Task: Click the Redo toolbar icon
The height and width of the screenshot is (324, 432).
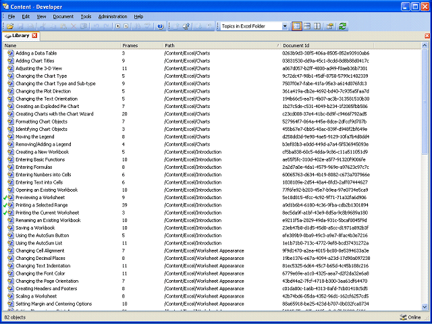Action: click(106, 26)
